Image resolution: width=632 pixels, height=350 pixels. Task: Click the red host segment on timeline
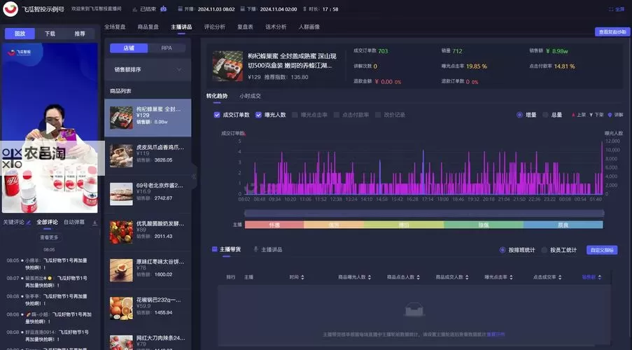coord(274,225)
